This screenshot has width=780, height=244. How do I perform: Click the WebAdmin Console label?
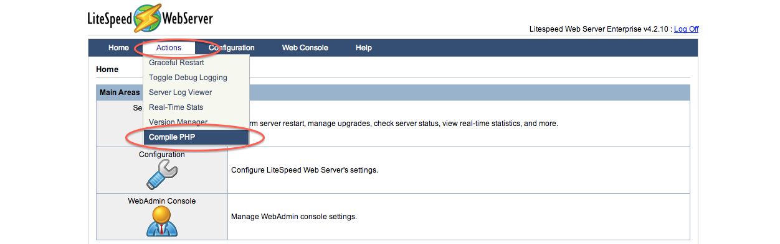click(162, 201)
